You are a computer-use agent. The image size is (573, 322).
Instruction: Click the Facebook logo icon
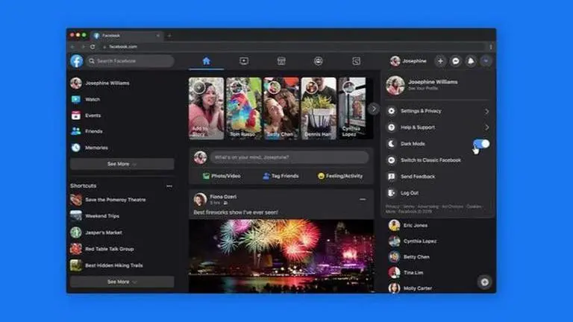(77, 61)
